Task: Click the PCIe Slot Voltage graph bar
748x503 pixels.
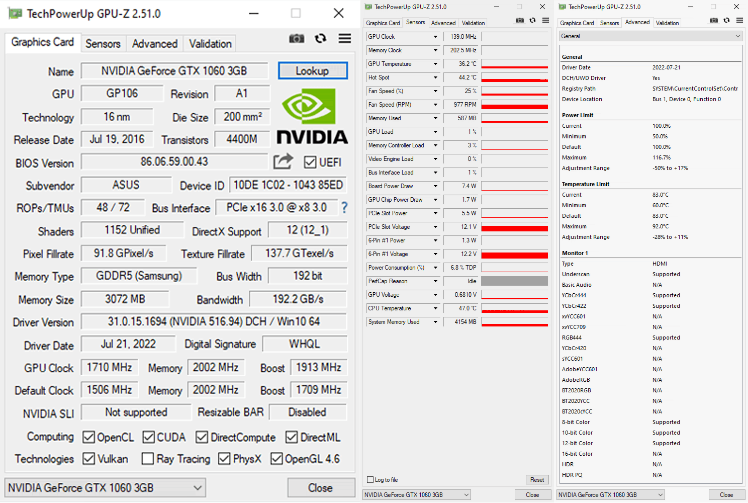Action: tap(515, 227)
